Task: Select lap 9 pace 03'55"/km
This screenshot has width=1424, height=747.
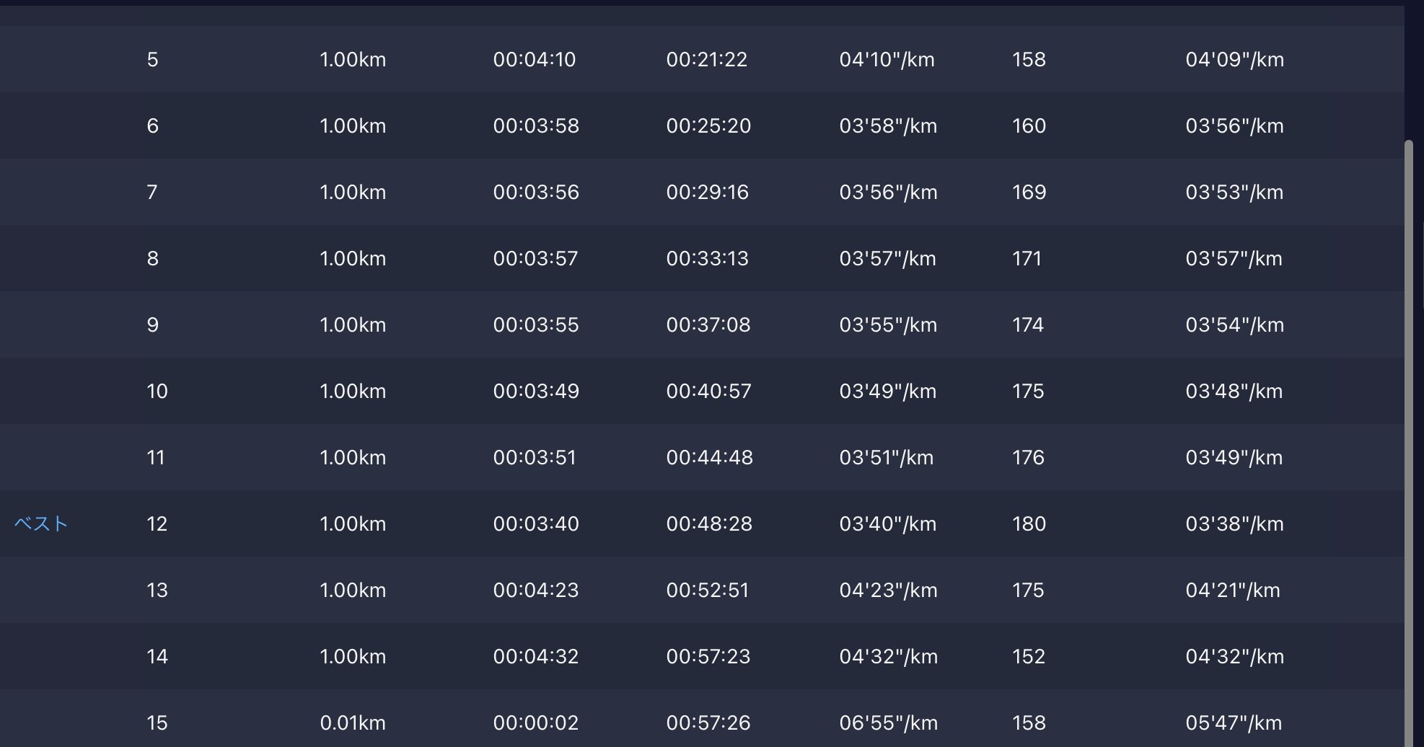Action: (x=888, y=324)
